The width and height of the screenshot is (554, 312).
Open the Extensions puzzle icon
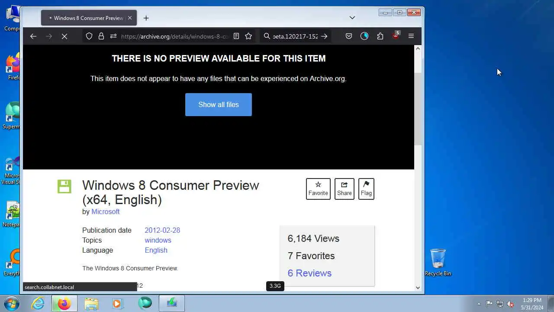pyautogui.click(x=380, y=36)
